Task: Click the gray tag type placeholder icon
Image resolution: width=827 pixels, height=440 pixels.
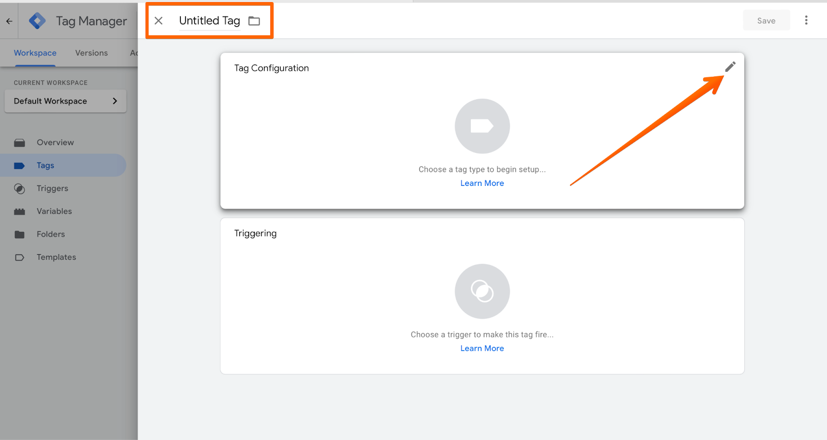Action: (482, 126)
